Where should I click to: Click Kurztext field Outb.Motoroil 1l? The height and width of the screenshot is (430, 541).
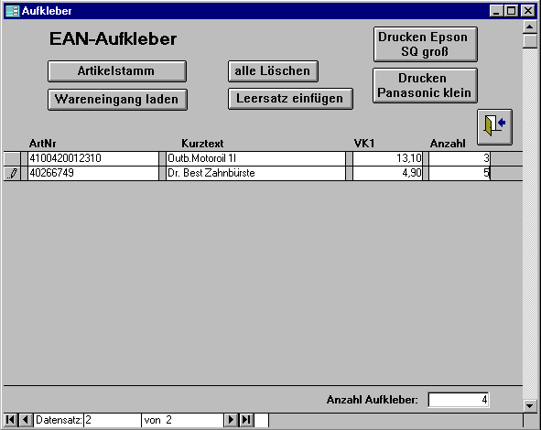point(255,158)
